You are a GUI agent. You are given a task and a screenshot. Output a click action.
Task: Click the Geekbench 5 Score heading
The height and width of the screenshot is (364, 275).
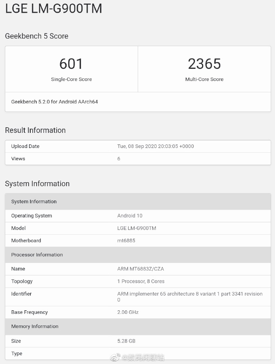click(37, 36)
